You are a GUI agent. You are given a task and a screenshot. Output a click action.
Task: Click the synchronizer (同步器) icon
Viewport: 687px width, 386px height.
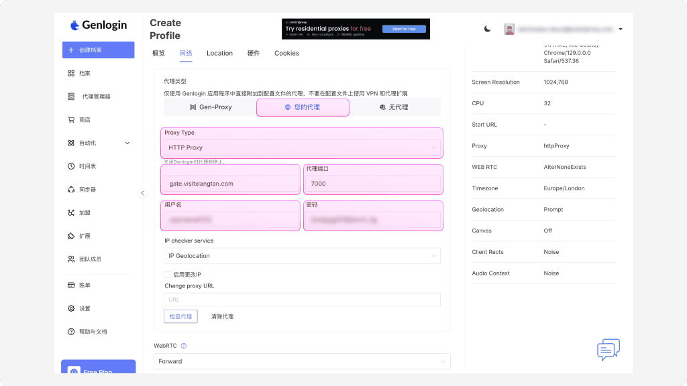[x=71, y=190]
